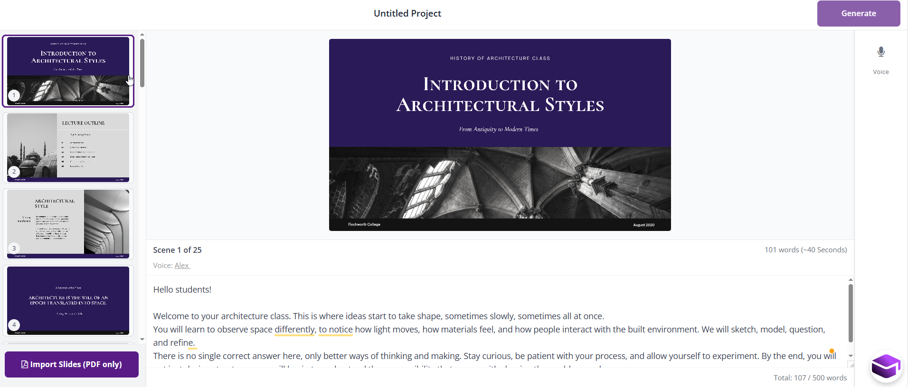Open the Lecture Outline slide thumbnail
This screenshot has height=387, width=908.
point(68,147)
